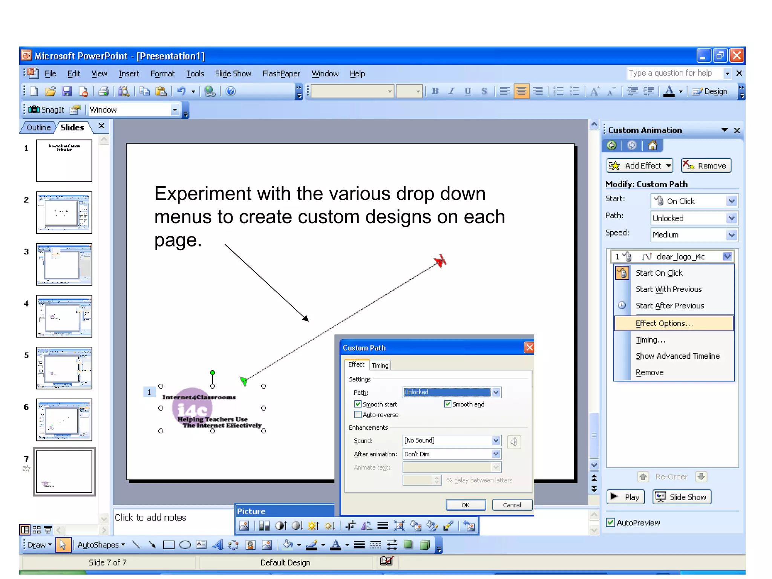
Task: Click the Print icon in the toolbar
Action: click(103, 91)
